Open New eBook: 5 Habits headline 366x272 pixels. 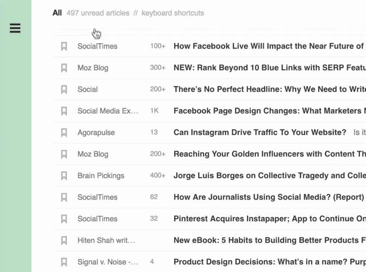click(x=270, y=240)
